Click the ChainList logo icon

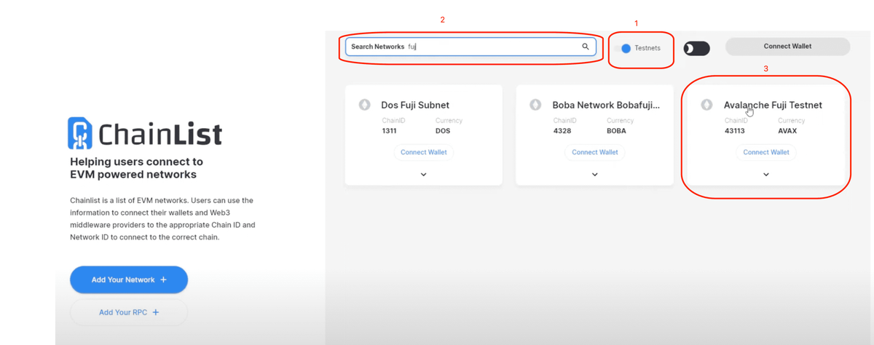[80, 132]
